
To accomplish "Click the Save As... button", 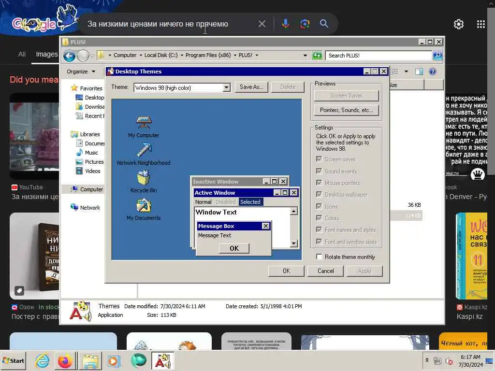I will click(x=251, y=87).
